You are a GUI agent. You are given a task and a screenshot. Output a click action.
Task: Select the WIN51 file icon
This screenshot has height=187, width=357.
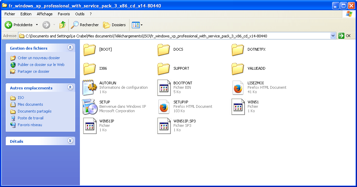(238, 107)
